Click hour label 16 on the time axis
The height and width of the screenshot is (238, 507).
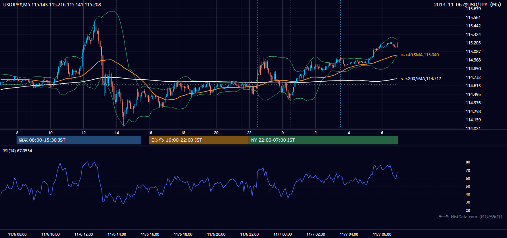click(150, 132)
